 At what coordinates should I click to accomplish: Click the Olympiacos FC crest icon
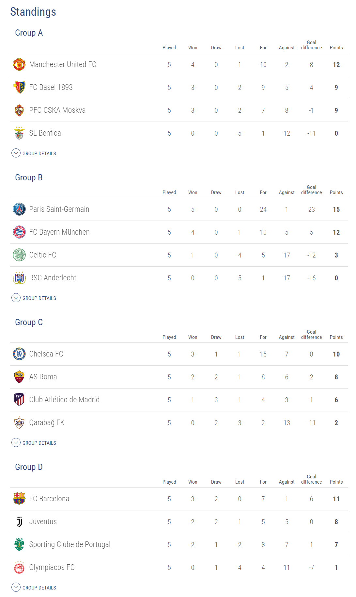19,567
